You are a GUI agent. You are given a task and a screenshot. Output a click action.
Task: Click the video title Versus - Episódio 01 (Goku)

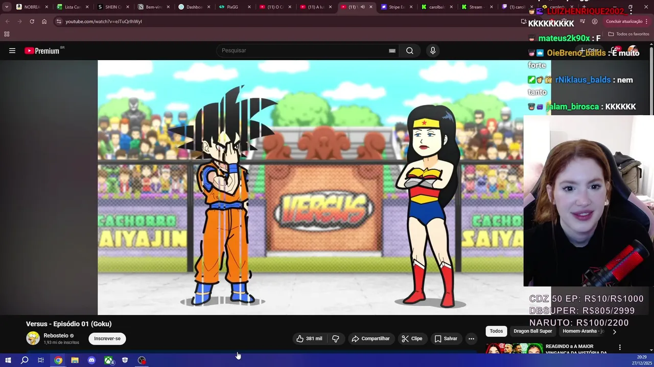[68, 324]
